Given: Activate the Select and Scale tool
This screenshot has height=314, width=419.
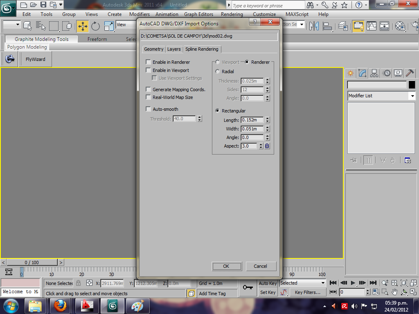Looking at the screenshot, I should point(108,26).
